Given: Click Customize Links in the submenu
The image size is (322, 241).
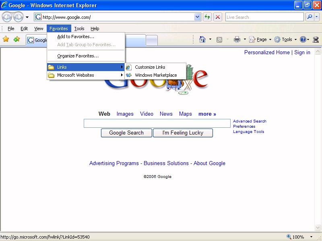Looking at the screenshot, I should (x=155, y=67).
